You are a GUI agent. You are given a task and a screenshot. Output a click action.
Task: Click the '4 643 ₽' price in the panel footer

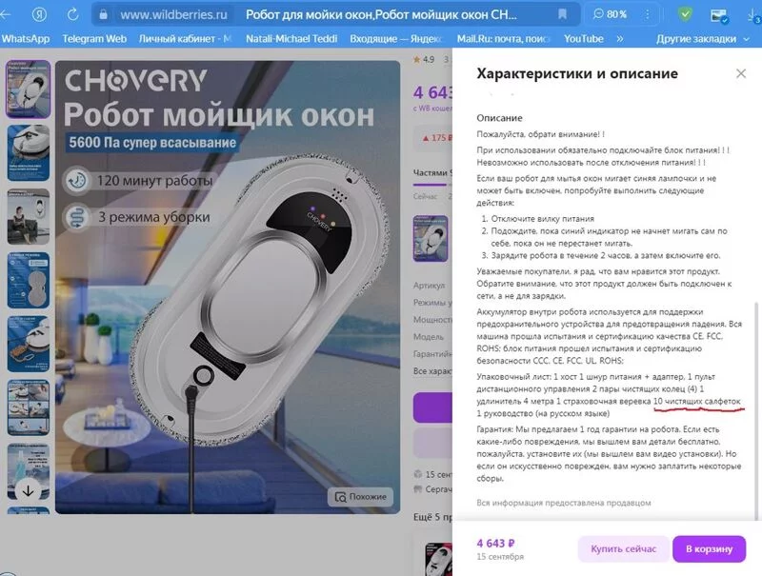(495, 544)
